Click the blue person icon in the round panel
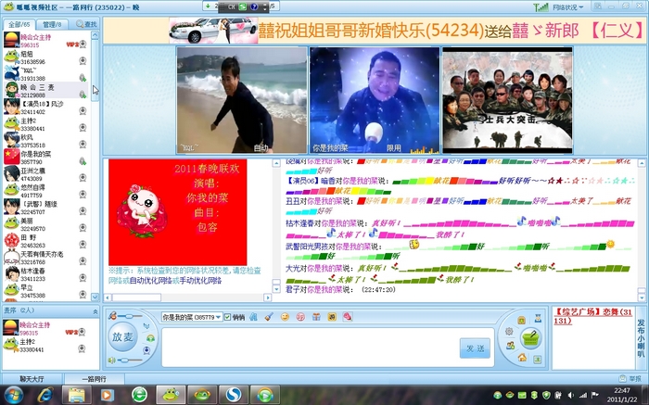Image resolution: width=649 pixels, height=405 pixels. [537, 318]
